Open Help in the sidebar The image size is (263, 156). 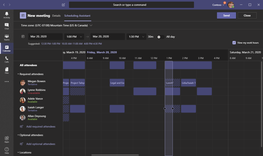click(7, 150)
